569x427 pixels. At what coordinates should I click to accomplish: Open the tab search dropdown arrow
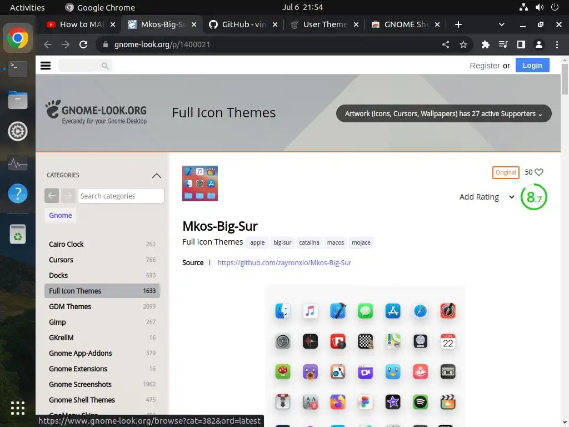502,24
